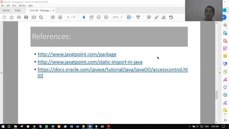Click the taskbar clock showing 8:39 AM
This screenshot has width=229, height=129.
pos(215,126)
